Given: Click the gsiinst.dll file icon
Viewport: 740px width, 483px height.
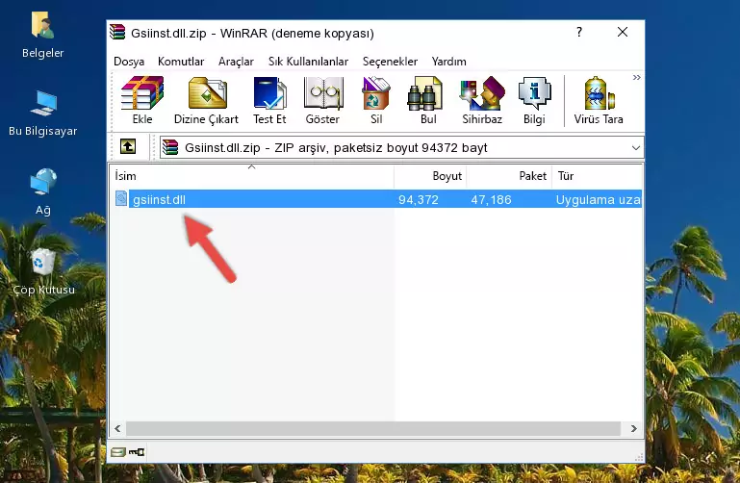Looking at the screenshot, I should 121,198.
